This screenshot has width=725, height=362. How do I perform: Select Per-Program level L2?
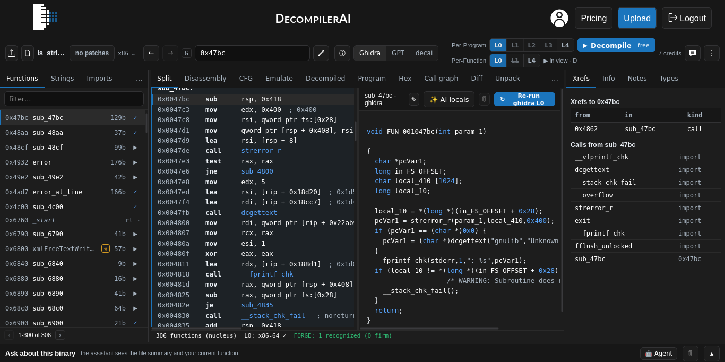532,45
